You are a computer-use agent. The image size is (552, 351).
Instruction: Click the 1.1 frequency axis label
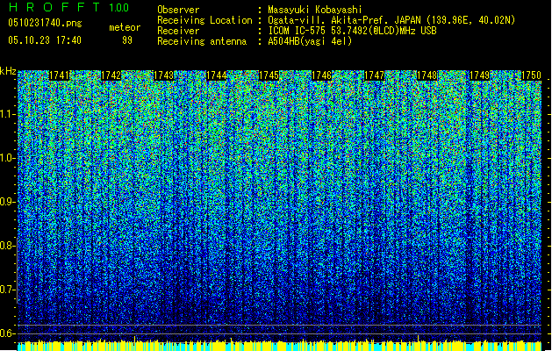(x=8, y=114)
